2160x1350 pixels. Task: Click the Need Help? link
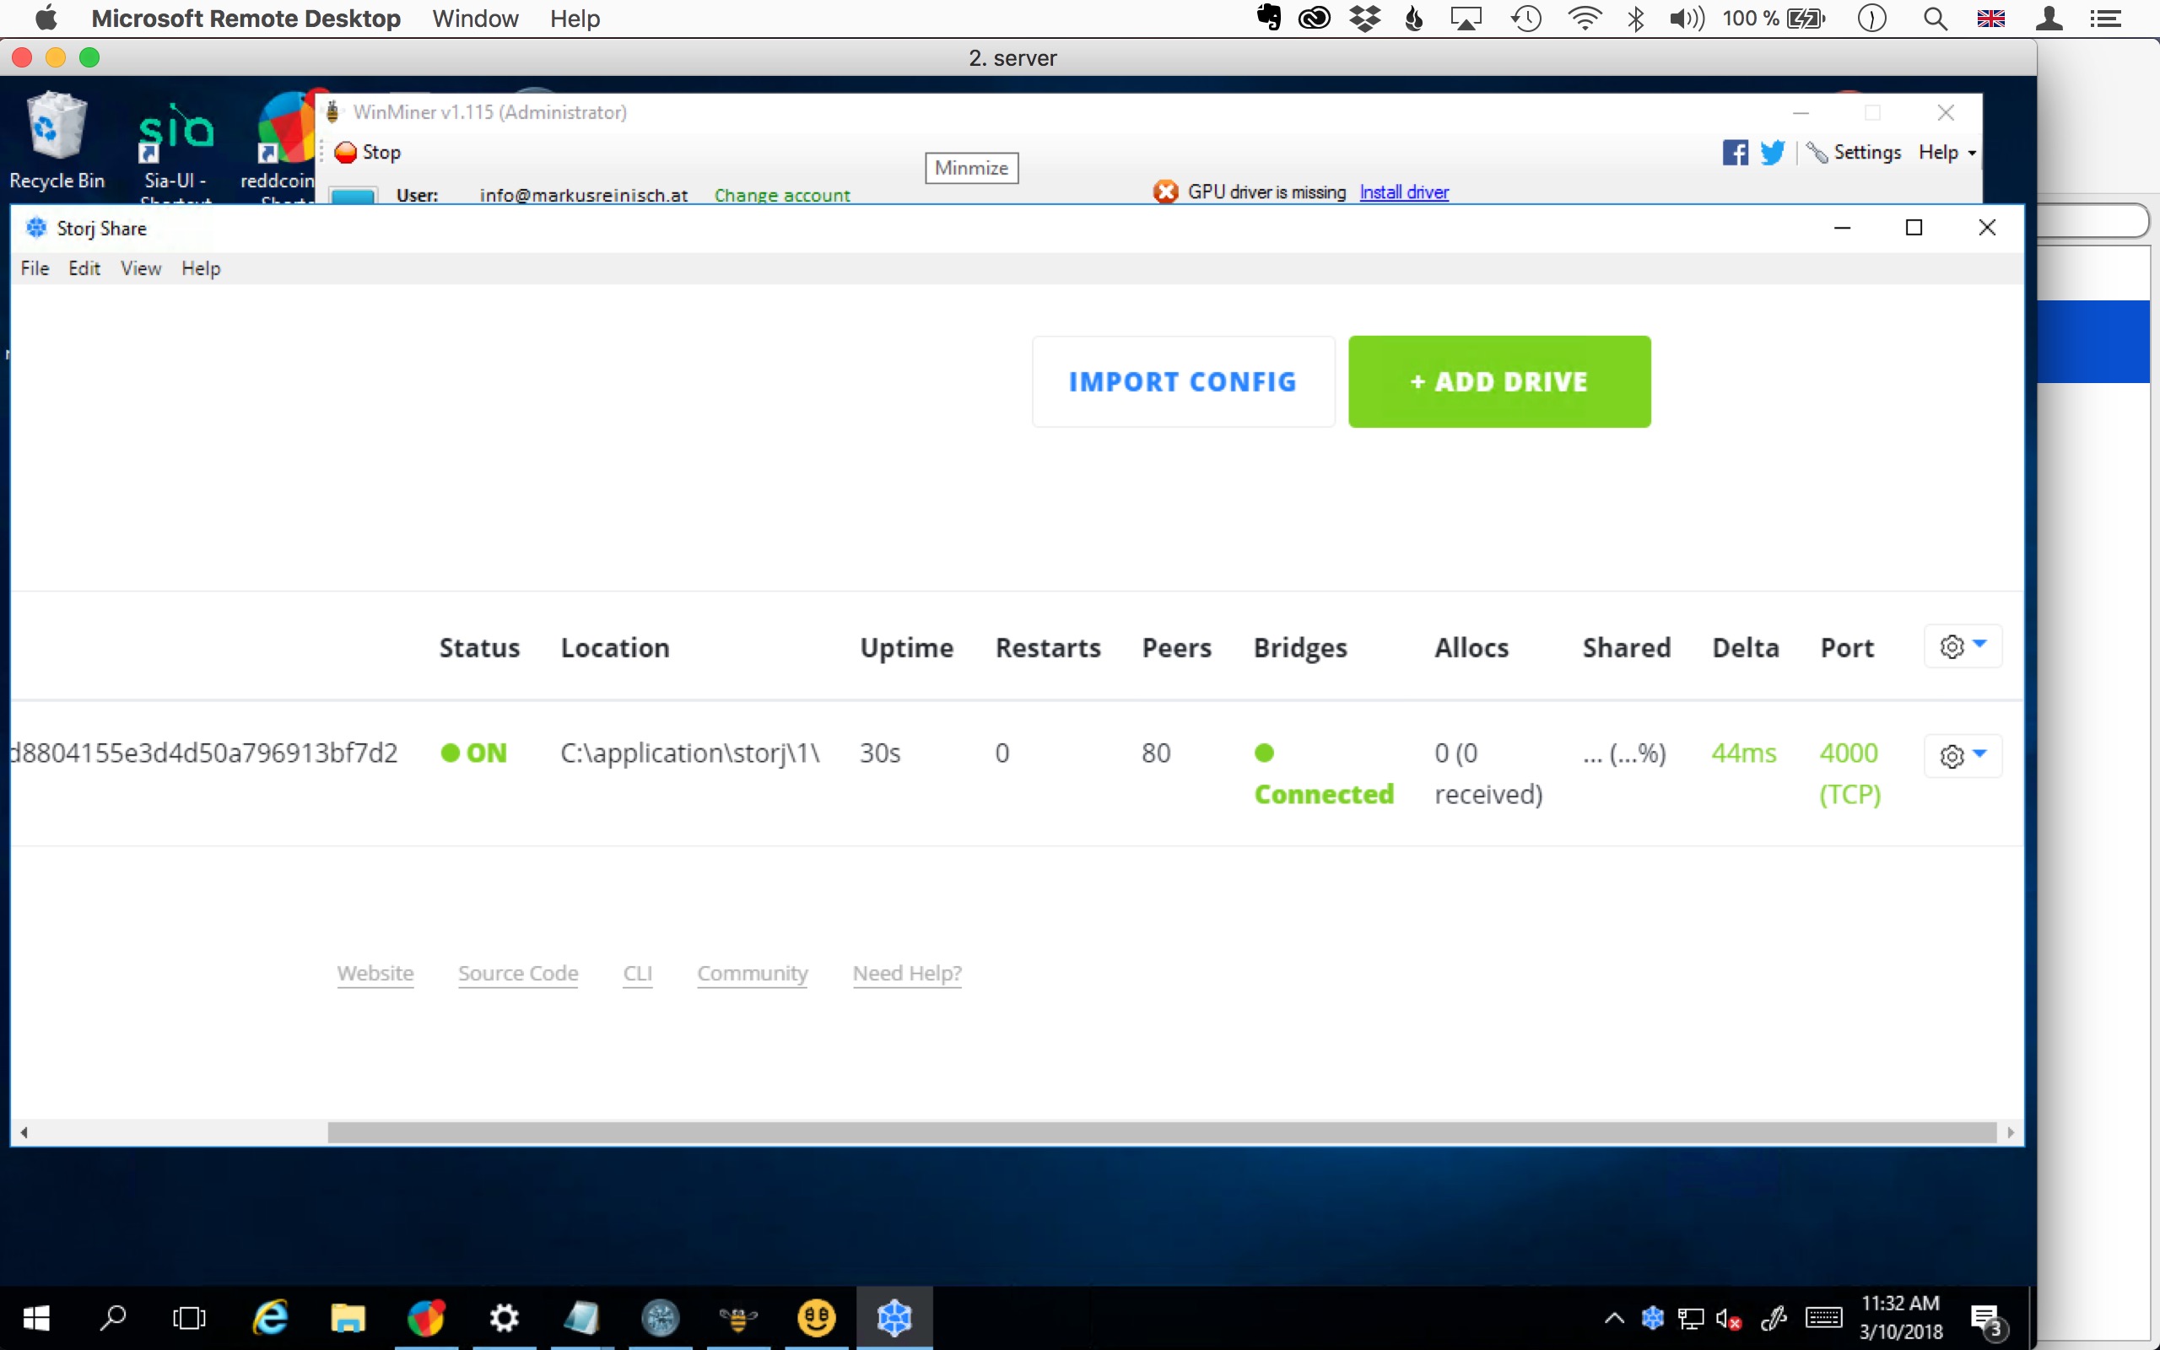point(907,973)
